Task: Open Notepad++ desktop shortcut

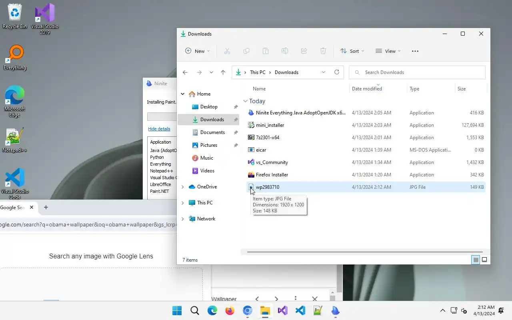Action: (x=14, y=140)
